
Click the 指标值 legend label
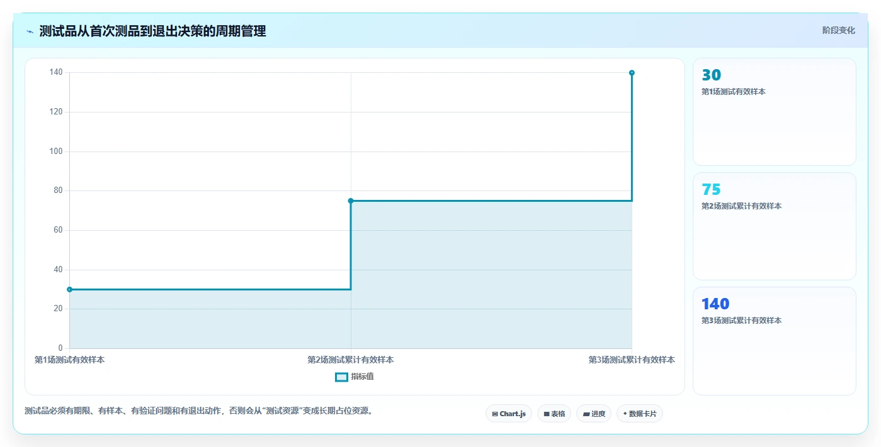click(362, 377)
